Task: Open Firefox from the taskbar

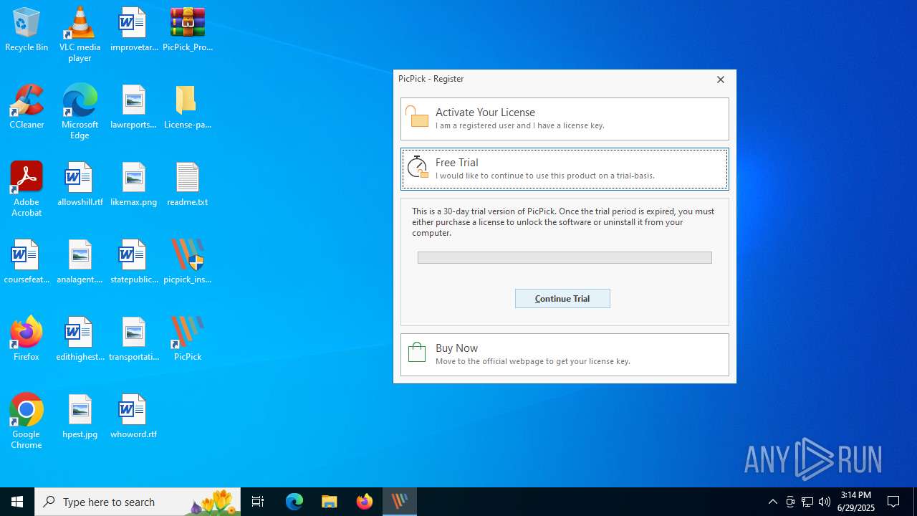Action: click(x=365, y=502)
